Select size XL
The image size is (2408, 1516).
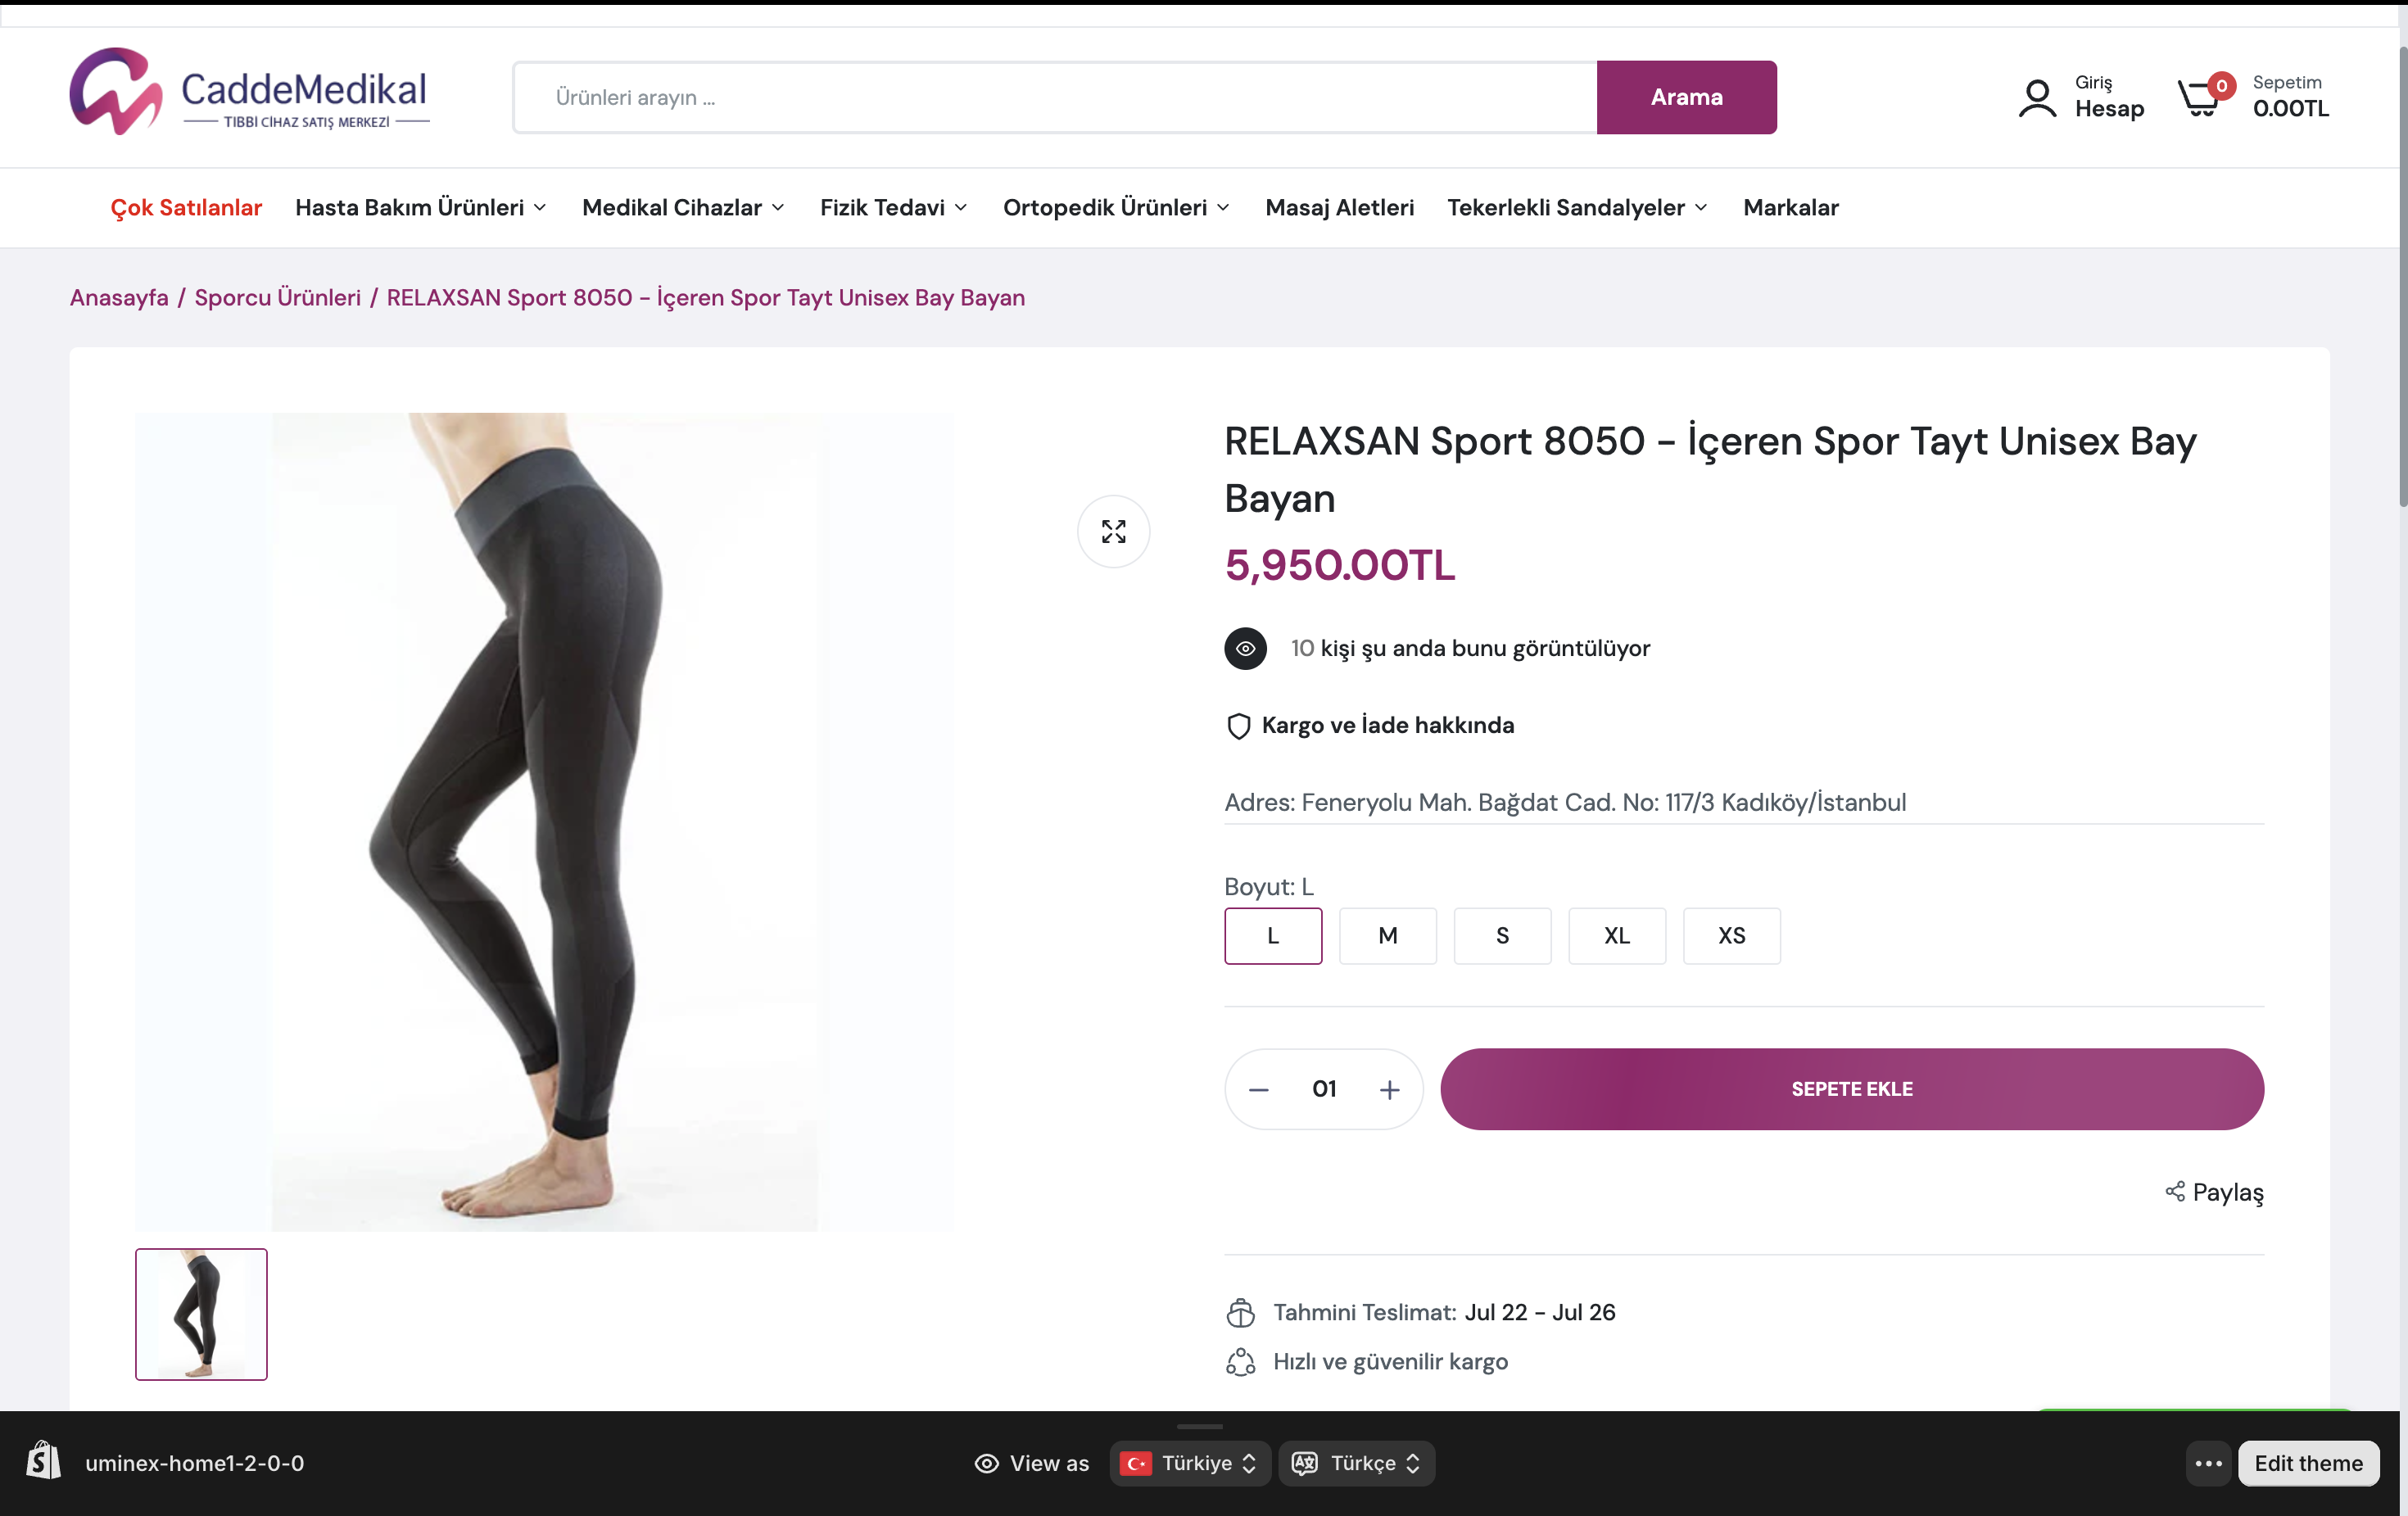[x=1616, y=935]
